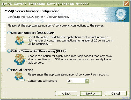The image size is (131, 100).
Task: Open the Concurrent connections dropdown arrow
Action: pos(87,81)
